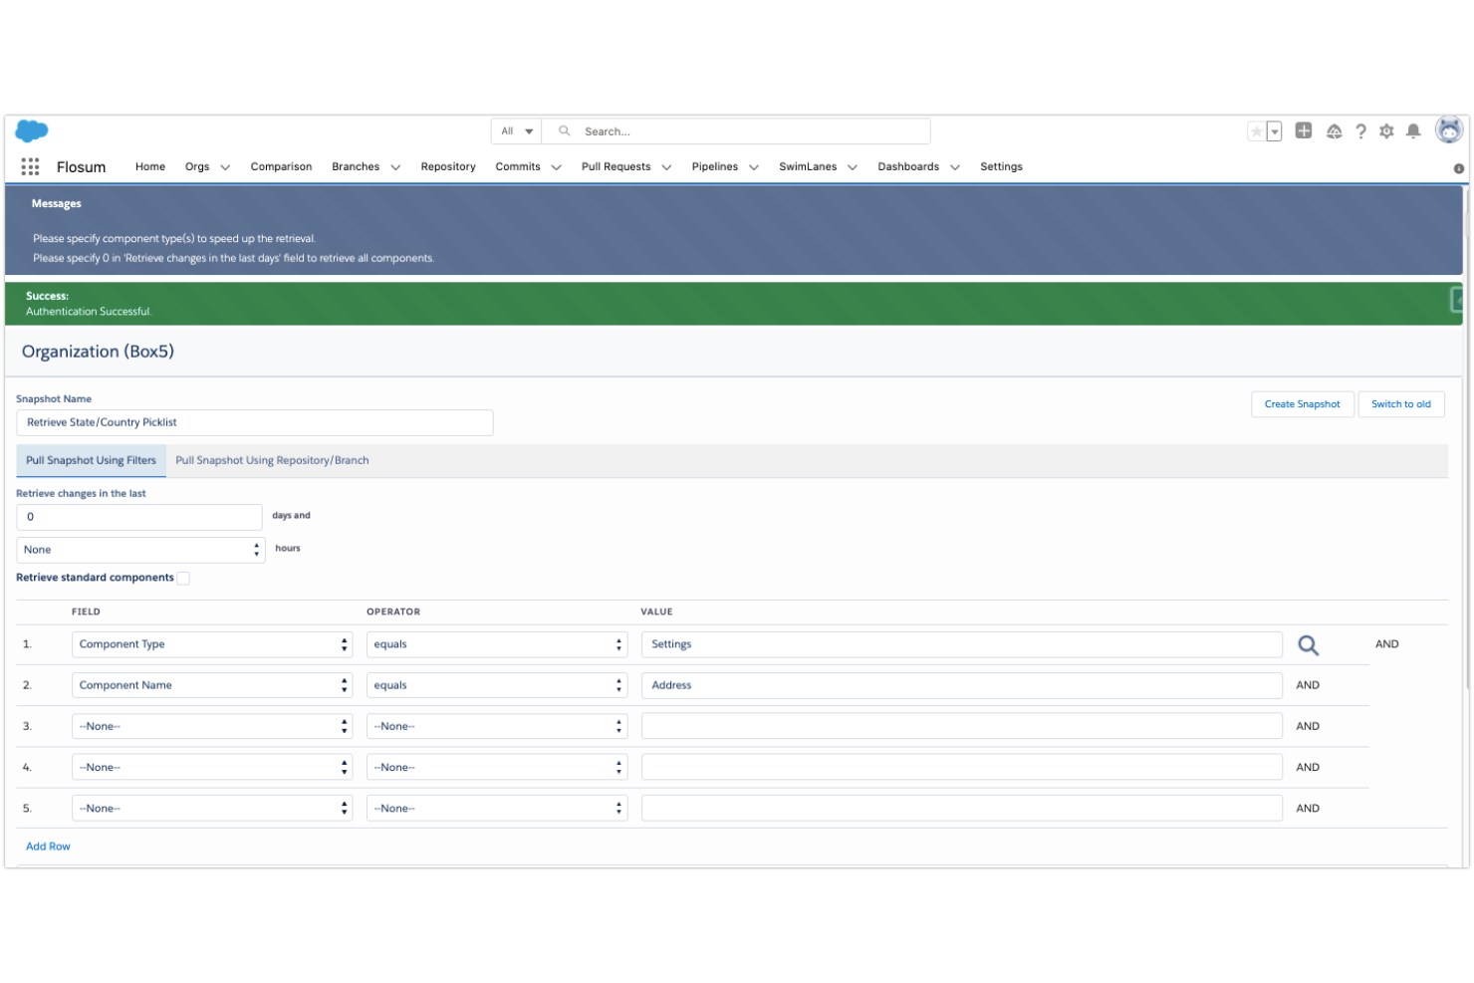Click the Create Snapshot button
Image resolution: width=1474 pixels, height=983 pixels.
pyautogui.click(x=1302, y=403)
